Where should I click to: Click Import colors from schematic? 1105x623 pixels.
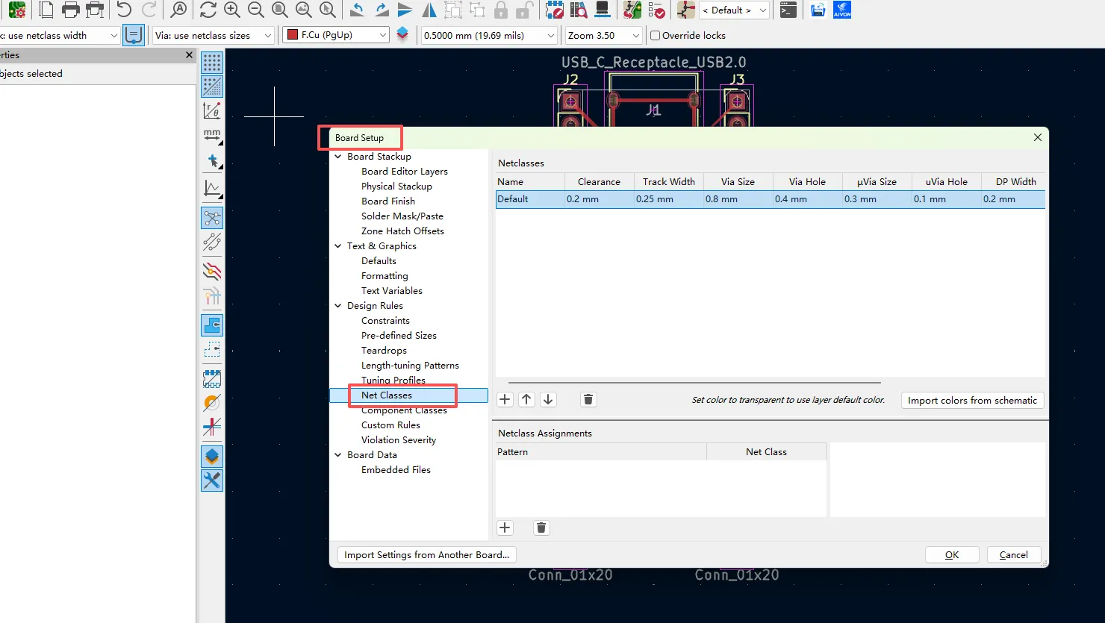[x=972, y=400]
